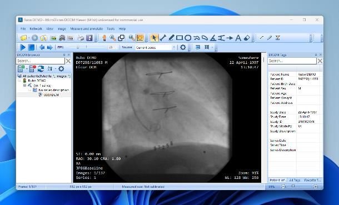This screenshot has height=205, width=339.
Task: Adjust the zoom slider in the status bar
Action: point(293,186)
